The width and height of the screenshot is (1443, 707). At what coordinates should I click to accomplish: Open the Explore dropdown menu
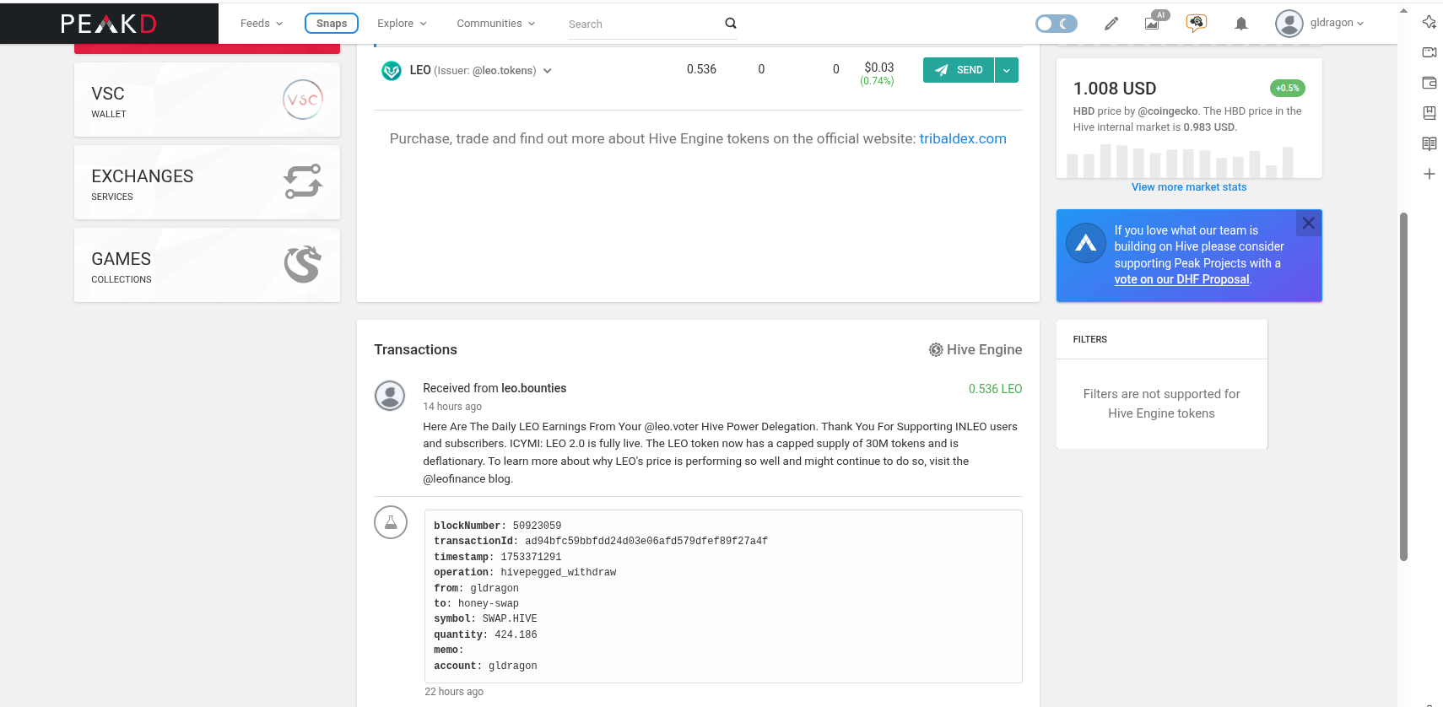[402, 24]
